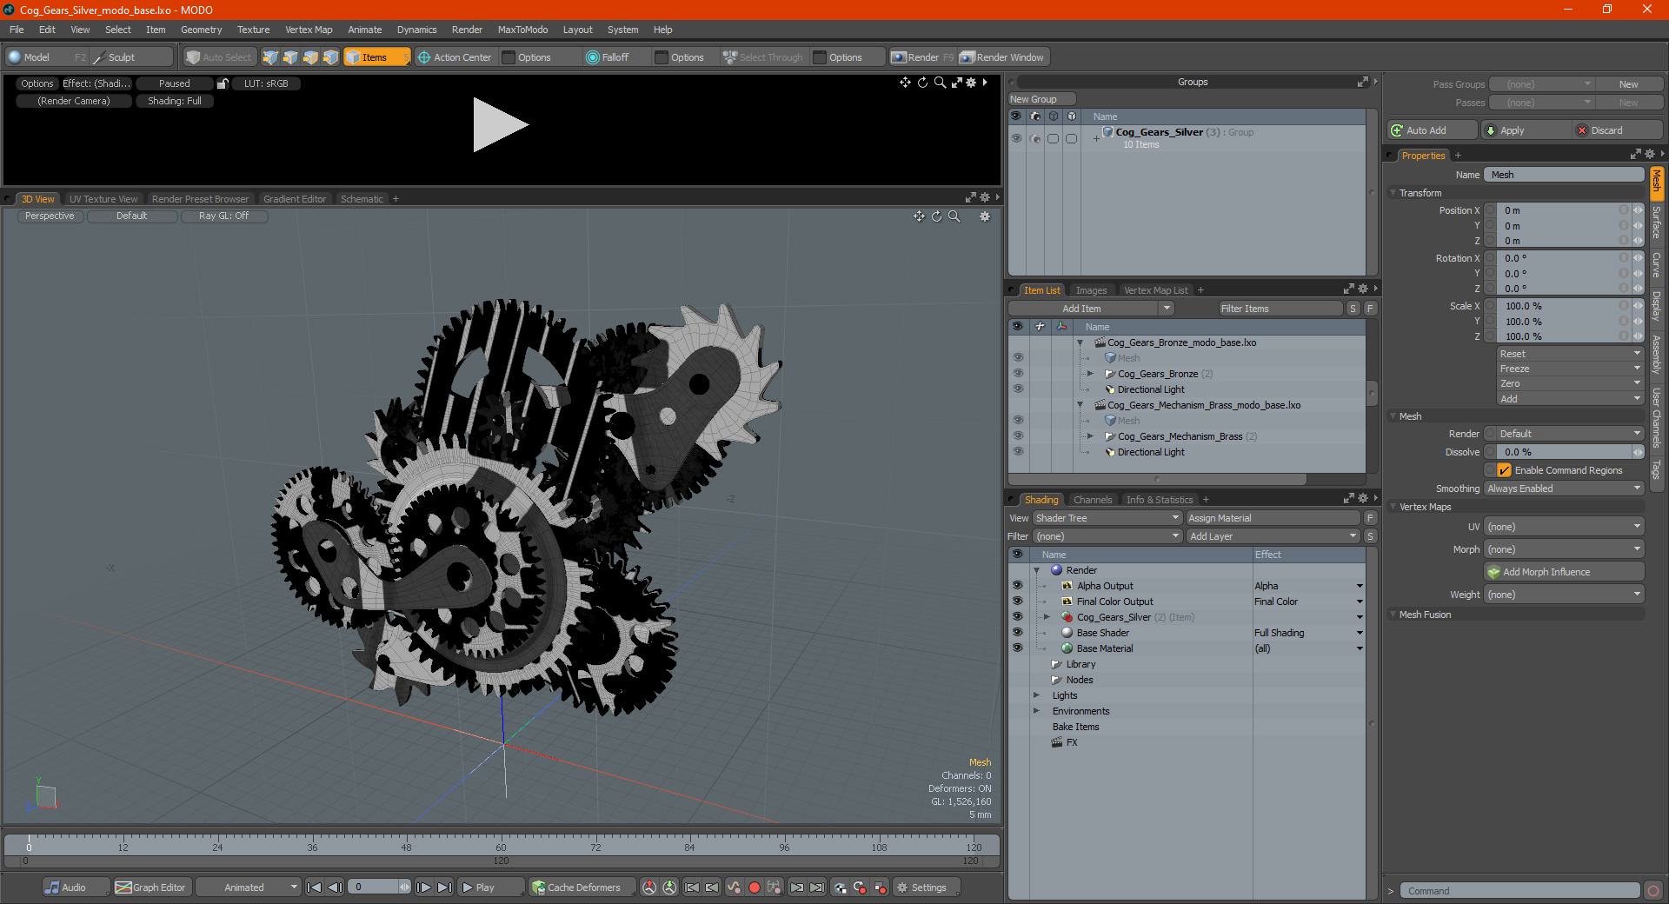Go to first frame on the transport
The width and height of the screenshot is (1669, 904).
315,887
